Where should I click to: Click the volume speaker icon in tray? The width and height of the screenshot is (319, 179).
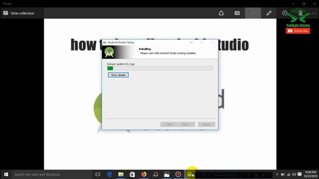(x=294, y=175)
